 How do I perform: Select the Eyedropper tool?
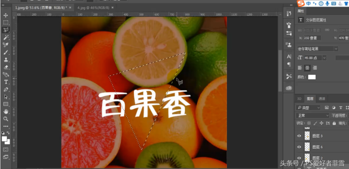click(6, 45)
